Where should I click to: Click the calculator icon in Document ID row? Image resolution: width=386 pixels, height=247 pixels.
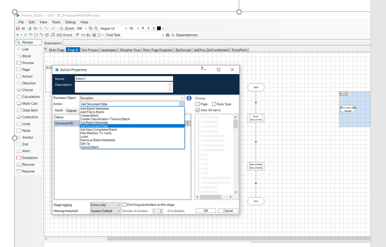coord(188,123)
